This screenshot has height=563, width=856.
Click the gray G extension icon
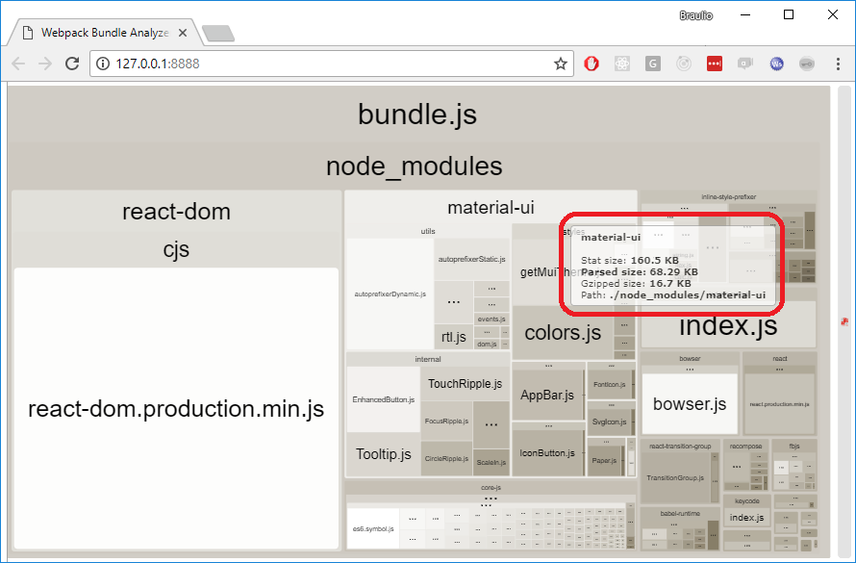(653, 64)
